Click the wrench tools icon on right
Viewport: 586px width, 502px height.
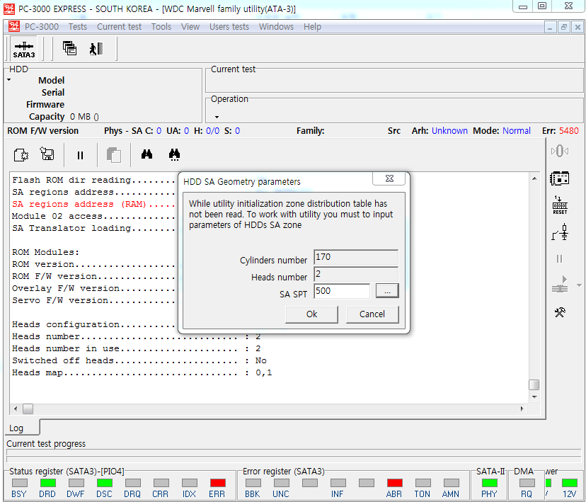pyautogui.click(x=560, y=312)
